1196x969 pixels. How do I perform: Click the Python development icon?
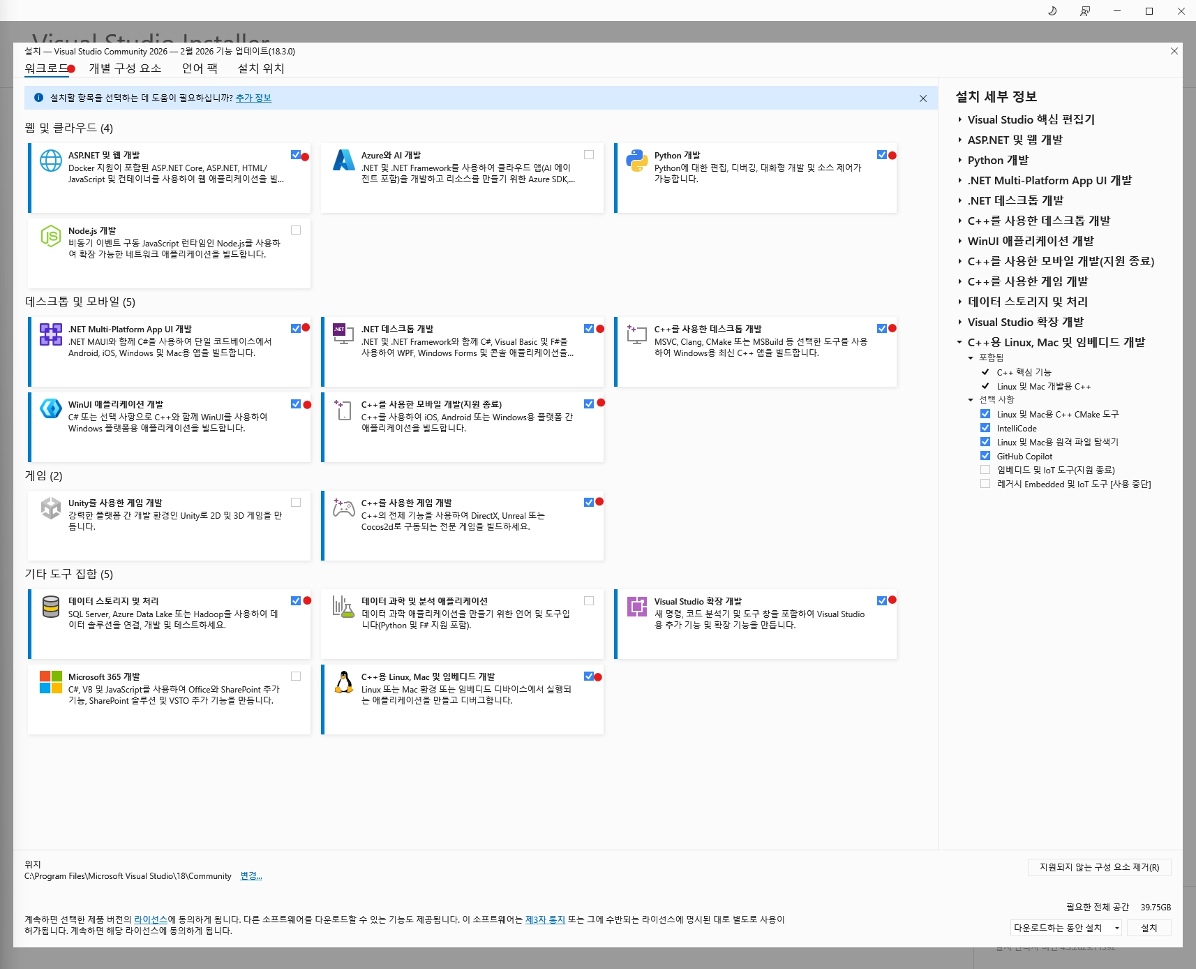(636, 161)
